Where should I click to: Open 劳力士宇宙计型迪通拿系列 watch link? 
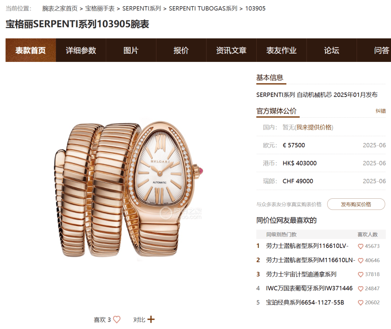(x=301, y=274)
